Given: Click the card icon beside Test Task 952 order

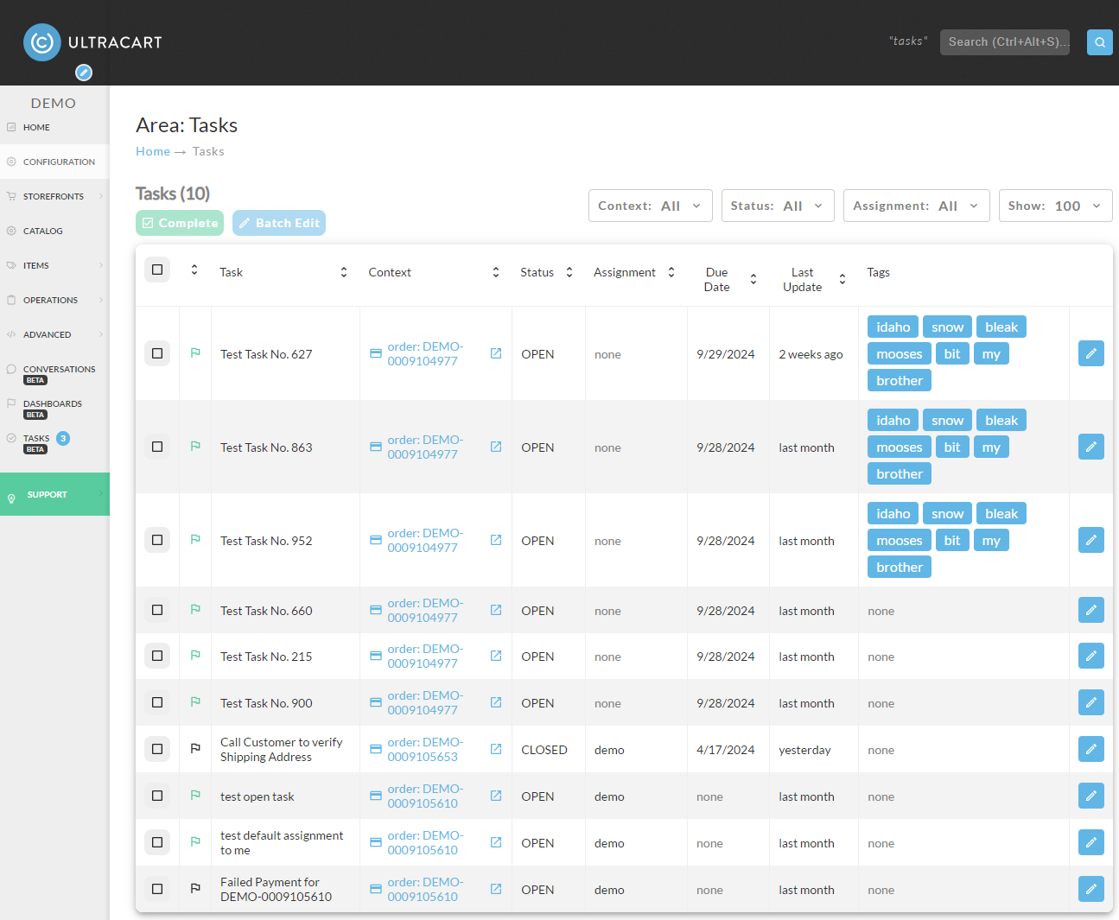Looking at the screenshot, I should tap(376, 540).
